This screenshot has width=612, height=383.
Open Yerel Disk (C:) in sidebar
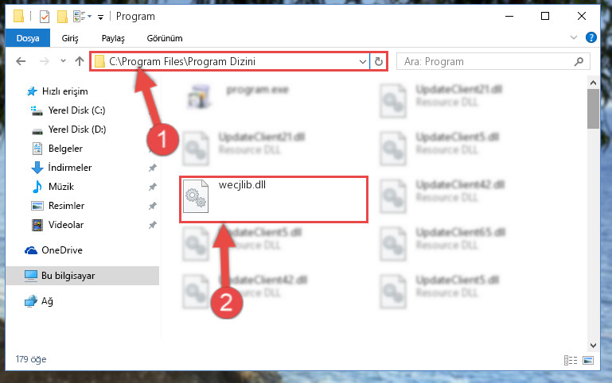(76, 110)
